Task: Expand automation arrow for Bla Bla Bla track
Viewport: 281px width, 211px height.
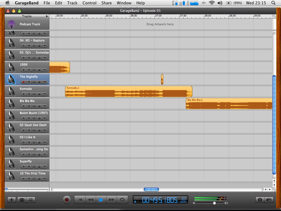Action: (45, 106)
